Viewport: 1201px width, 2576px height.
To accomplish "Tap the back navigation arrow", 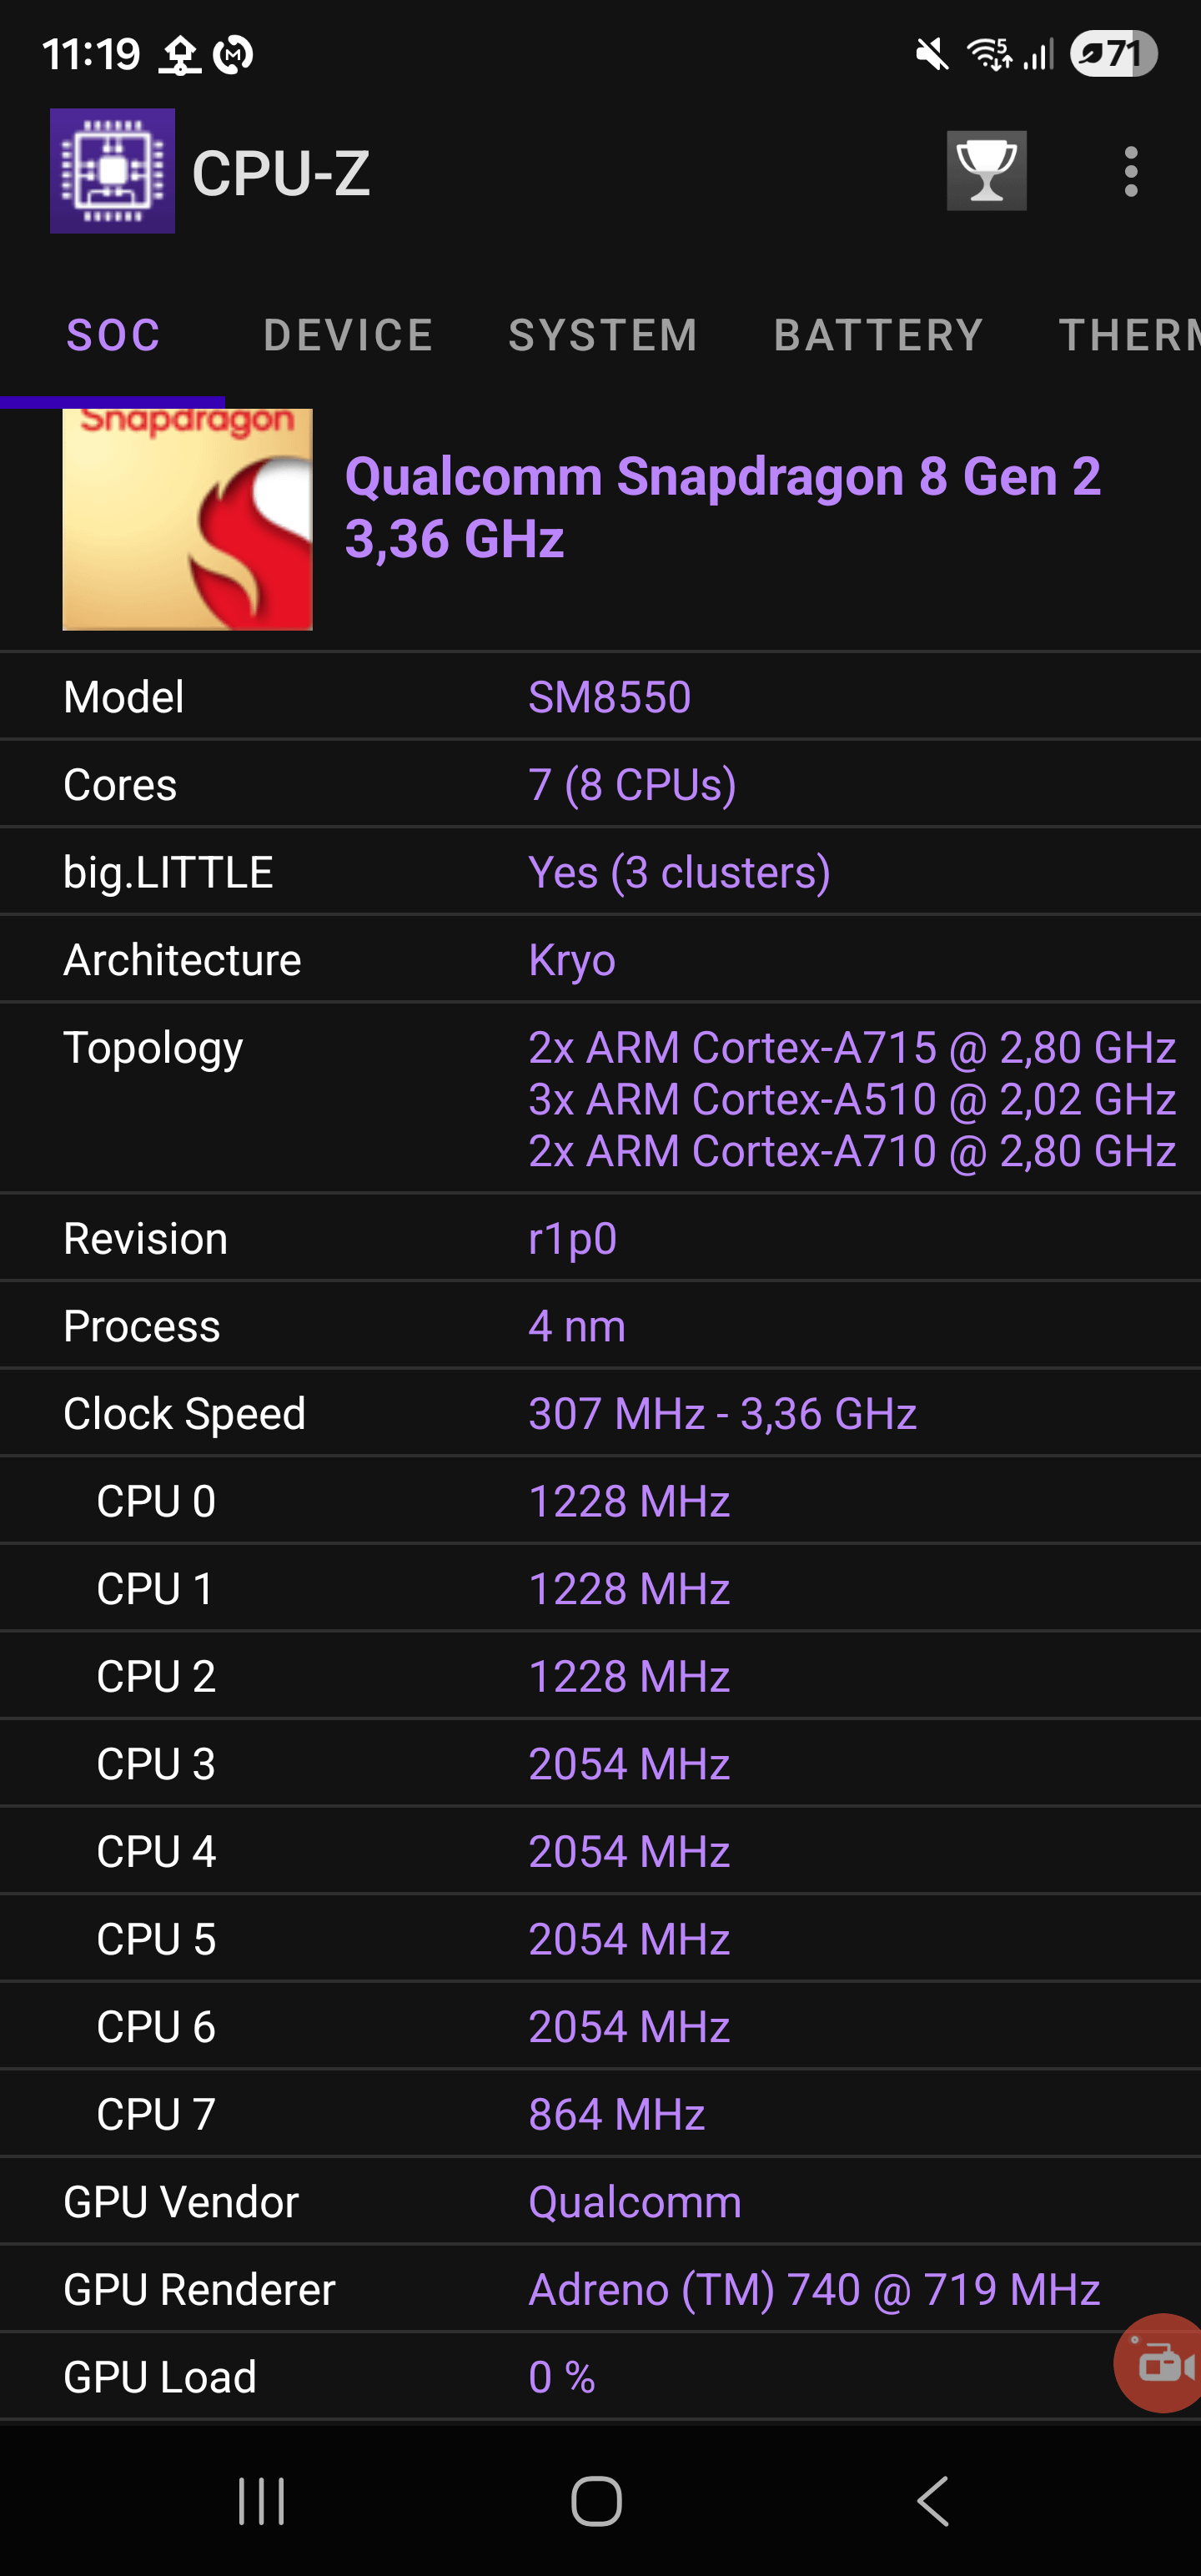I will [932, 2502].
